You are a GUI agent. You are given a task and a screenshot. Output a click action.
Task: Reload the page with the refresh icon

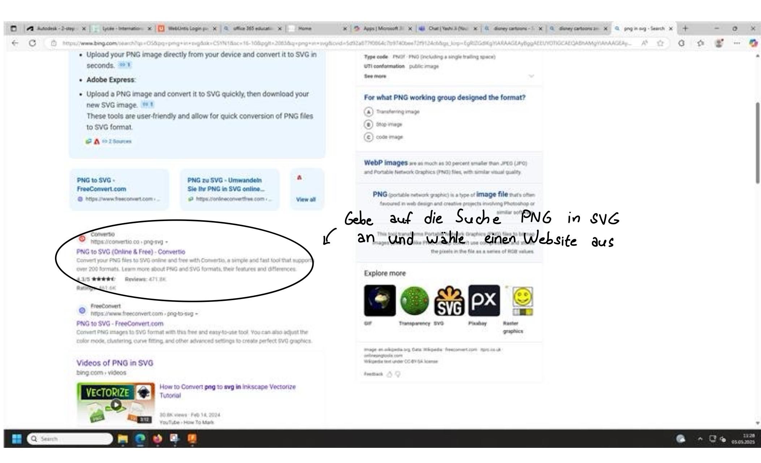click(33, 43)
